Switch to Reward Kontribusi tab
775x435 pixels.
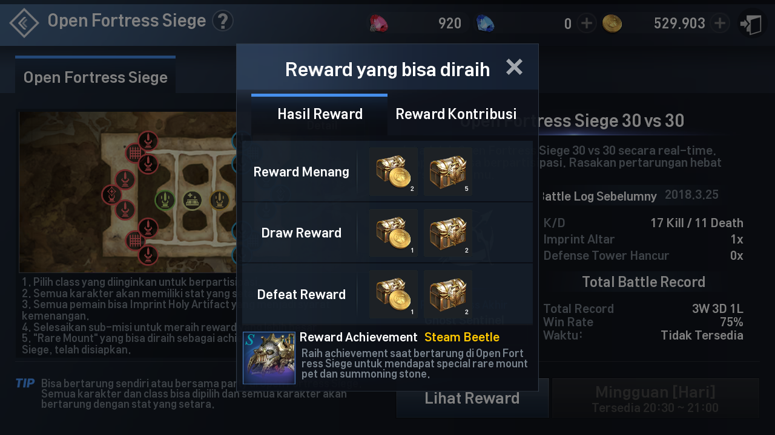tap(456, 114)
